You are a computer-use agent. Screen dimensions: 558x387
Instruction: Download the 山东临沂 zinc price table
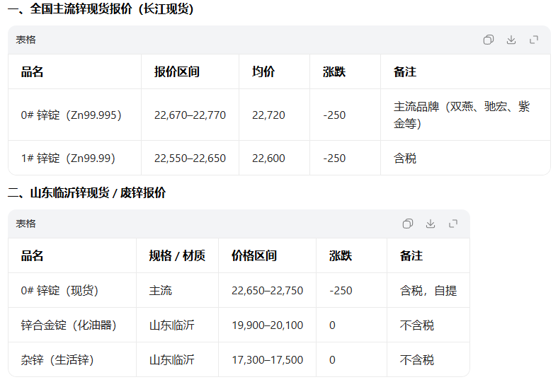[430, 224]
